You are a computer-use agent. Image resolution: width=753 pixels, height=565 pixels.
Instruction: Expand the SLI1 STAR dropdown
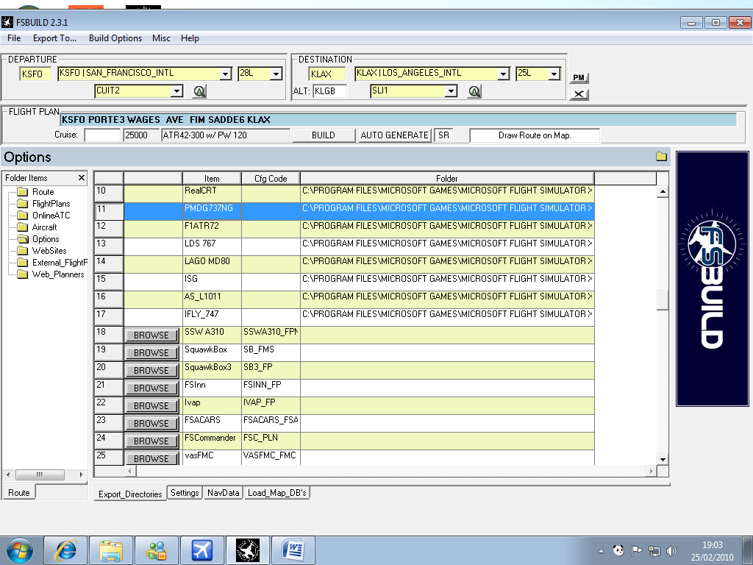[x=451, y=90]
